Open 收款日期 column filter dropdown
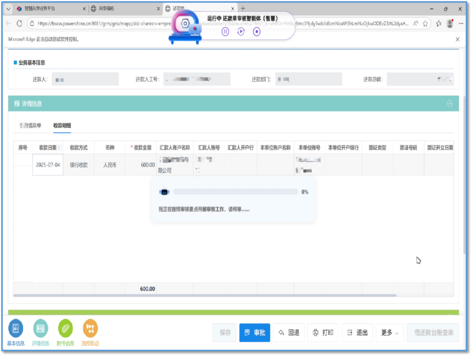The image size is (472, 356). click(59, 148)
